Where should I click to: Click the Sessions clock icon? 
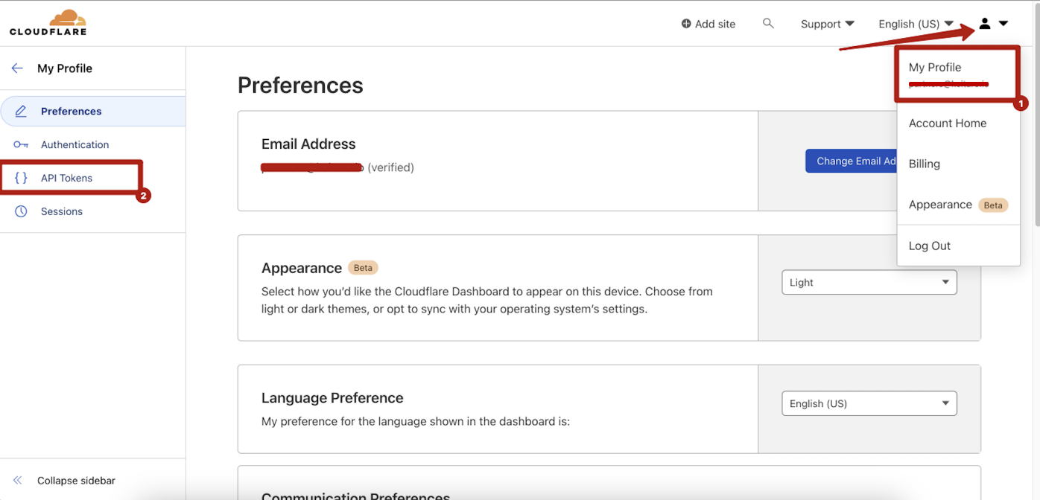click(x=21, y=211)
